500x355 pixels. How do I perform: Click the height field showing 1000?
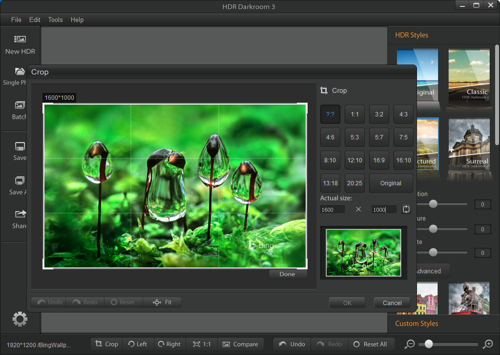[x=384, y=210]
